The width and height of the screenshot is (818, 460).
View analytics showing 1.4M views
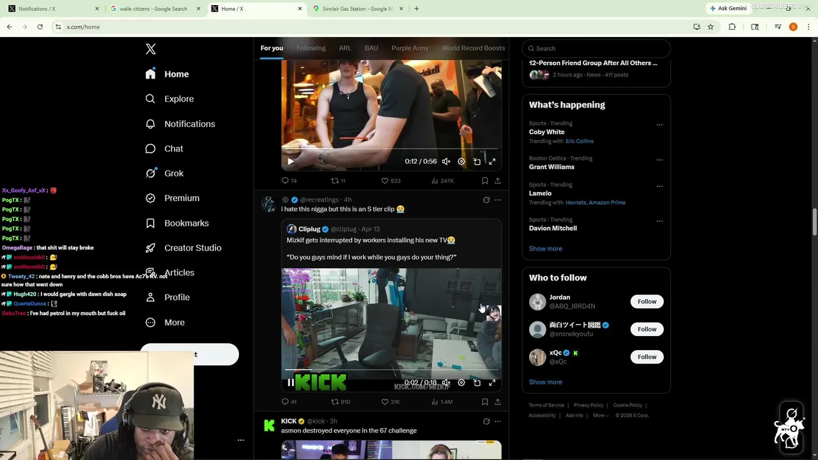[x=442, y=402]
